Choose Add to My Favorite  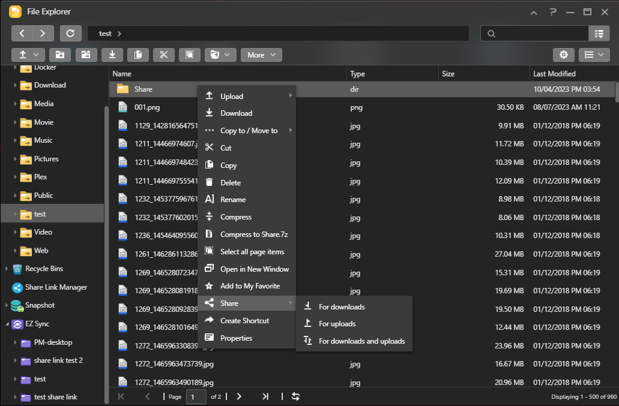(x=247, y=286)
